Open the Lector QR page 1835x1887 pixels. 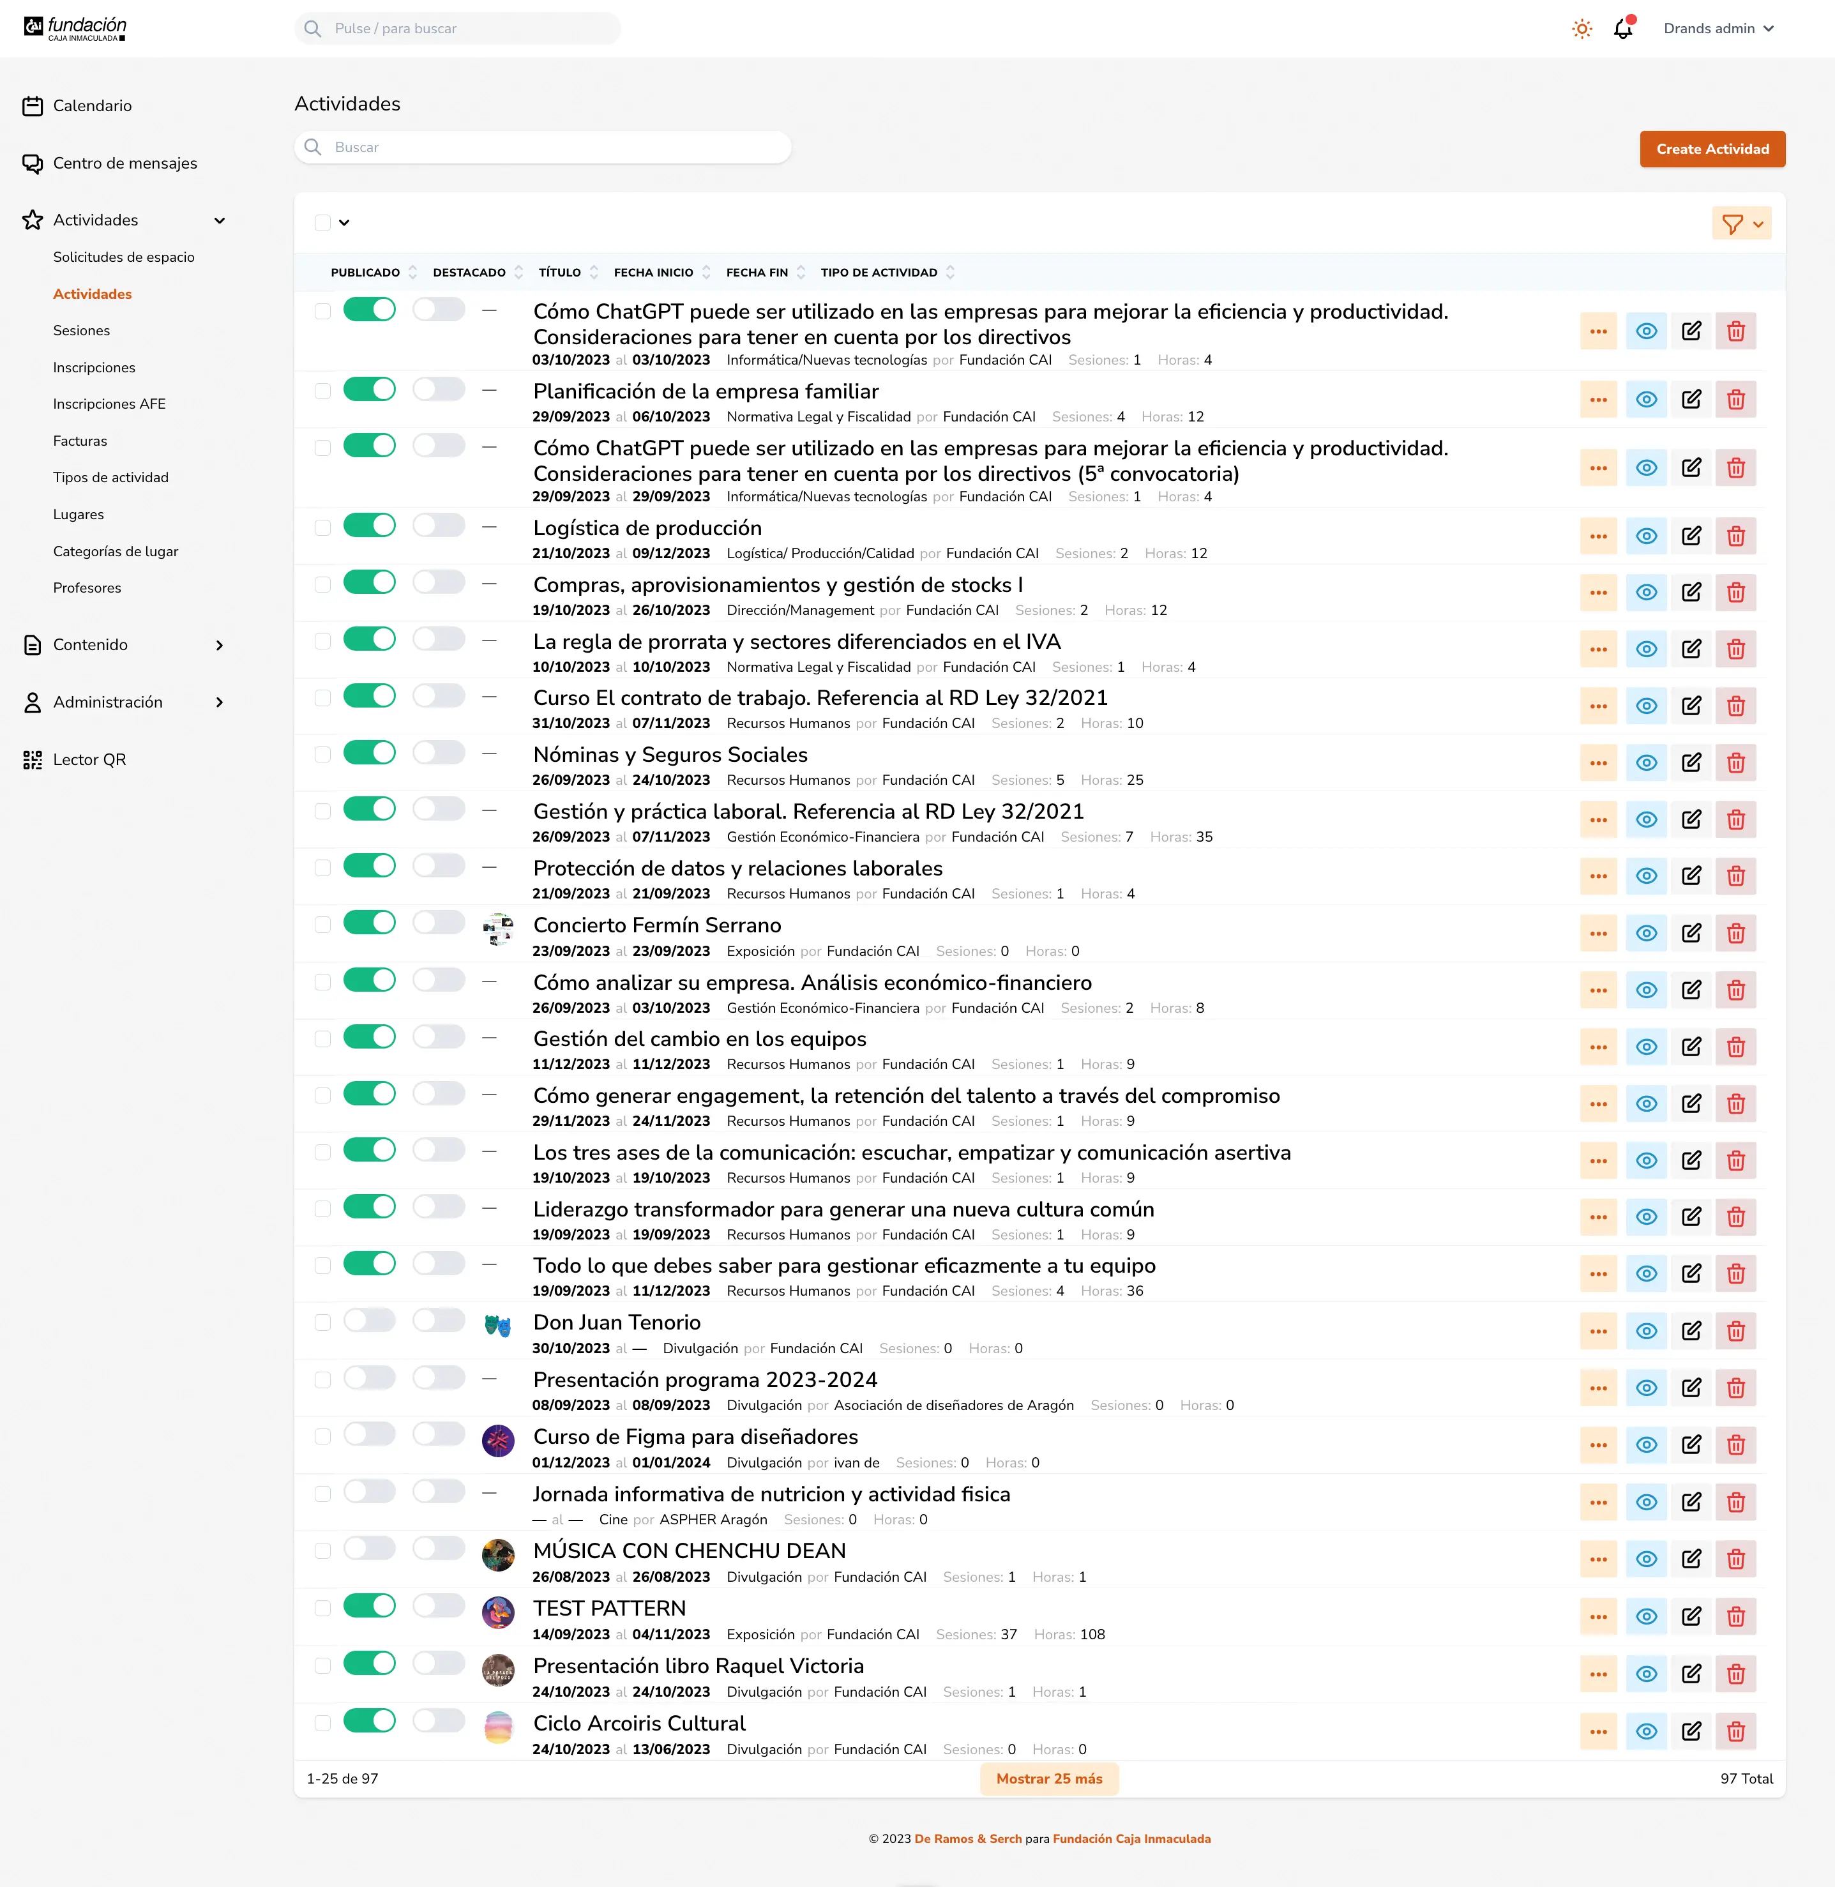pos(89,759)
